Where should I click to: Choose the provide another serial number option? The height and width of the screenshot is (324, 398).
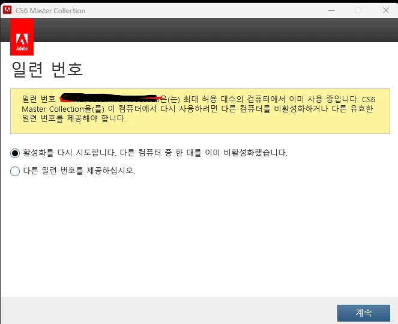15,171
